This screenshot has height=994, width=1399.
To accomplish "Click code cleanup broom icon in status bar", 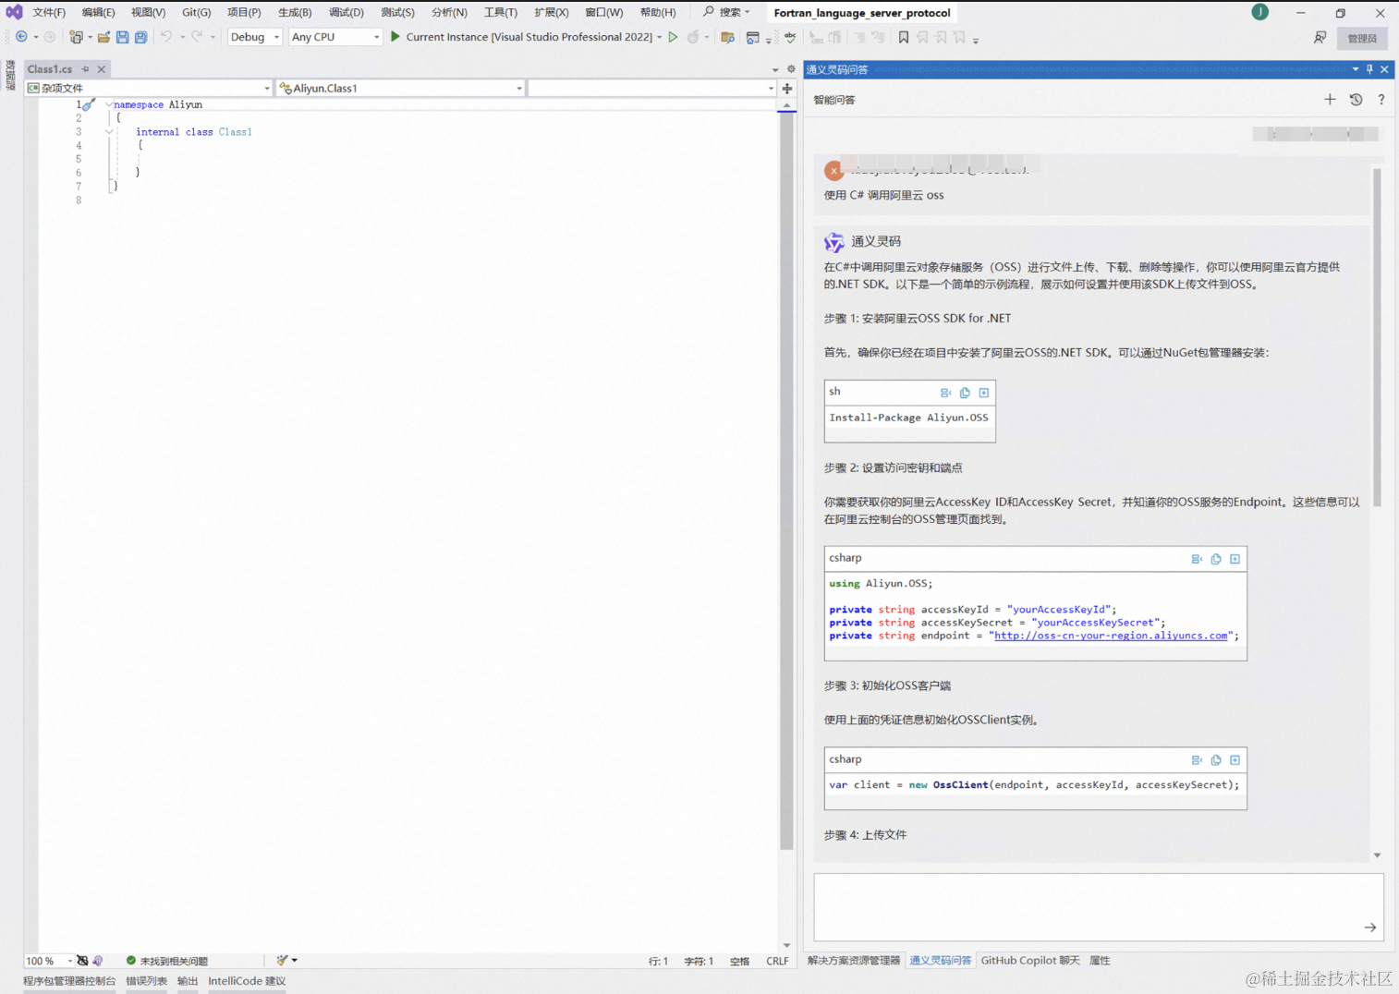I will (283, 961).
